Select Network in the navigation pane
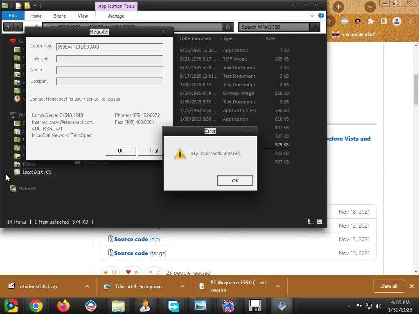Viewport: 419px width, 314px height. [27, 188]
